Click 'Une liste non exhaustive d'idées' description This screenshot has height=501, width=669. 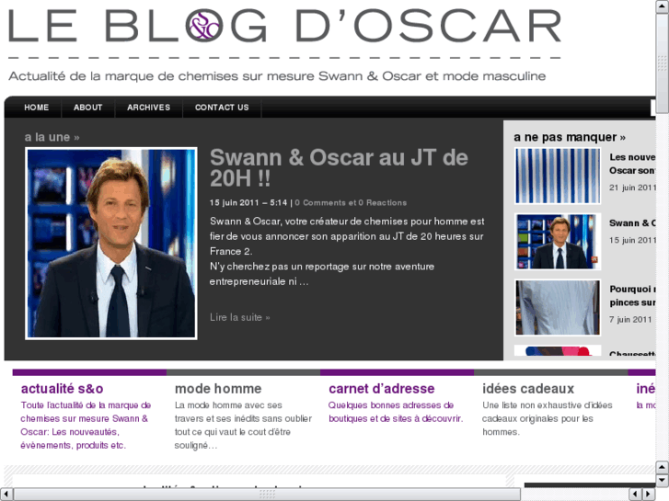tap(547, 418)
